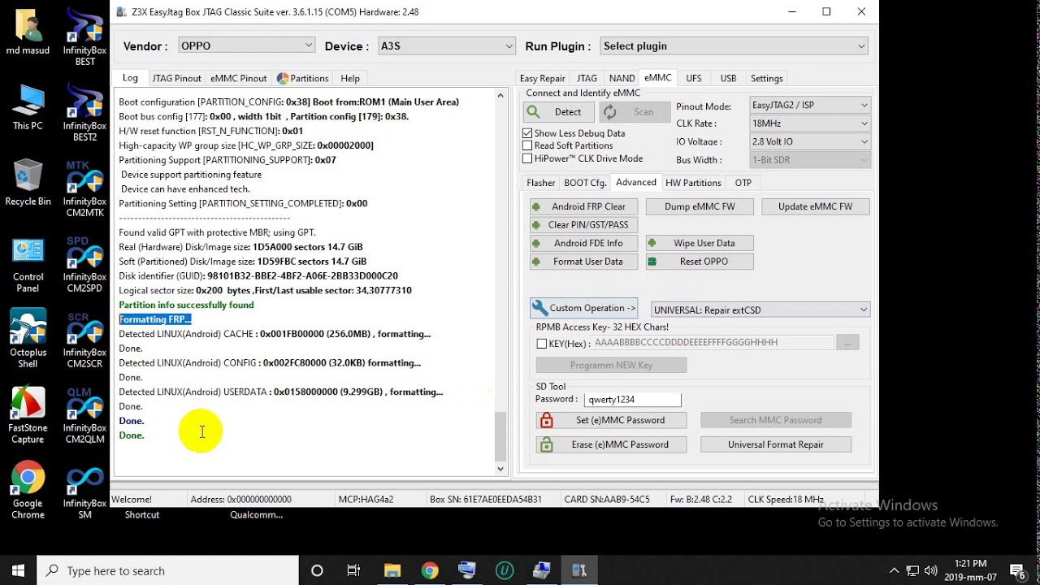
Task: Open CLK Rate 18MHz dropdown
Action: click(x=809, y=123)
